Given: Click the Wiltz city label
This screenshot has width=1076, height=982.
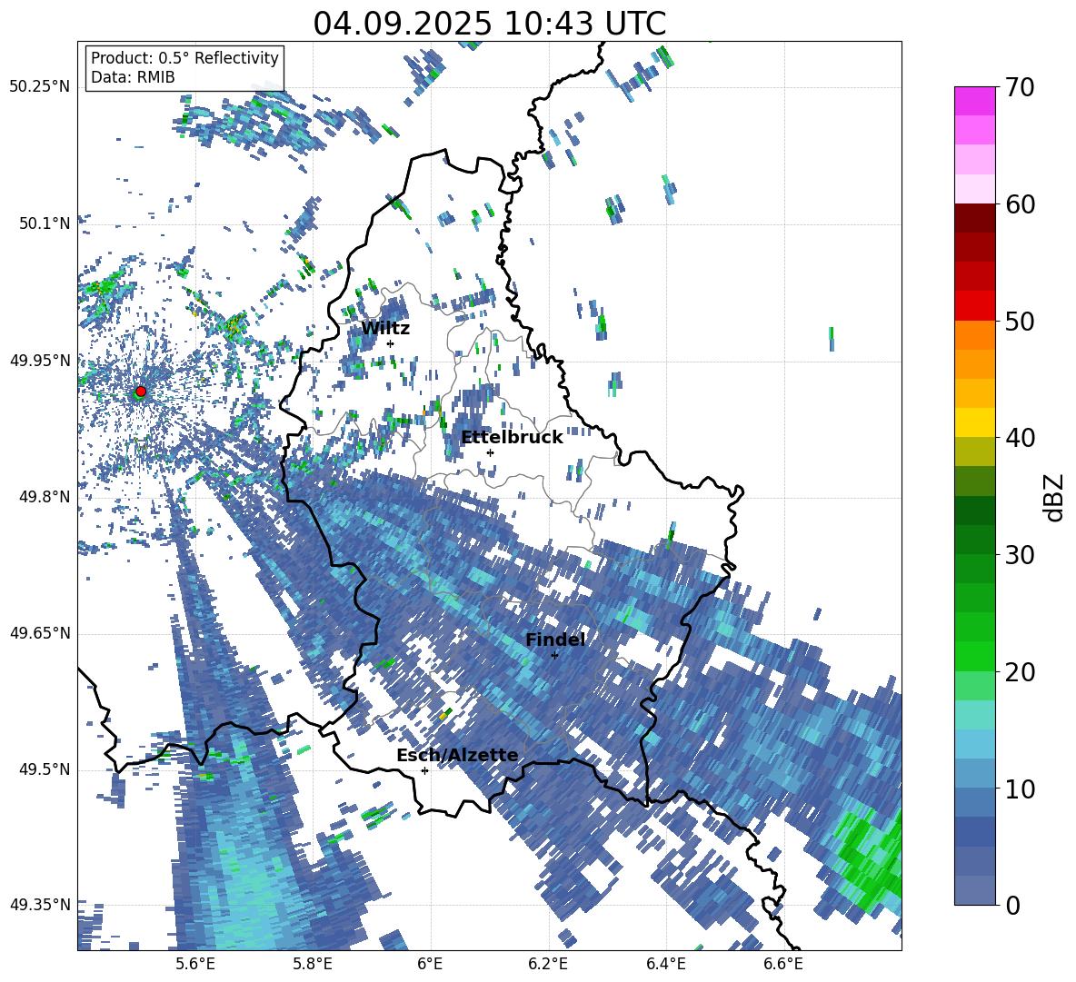Looking at the screenshot, I should tap(385, 329).
